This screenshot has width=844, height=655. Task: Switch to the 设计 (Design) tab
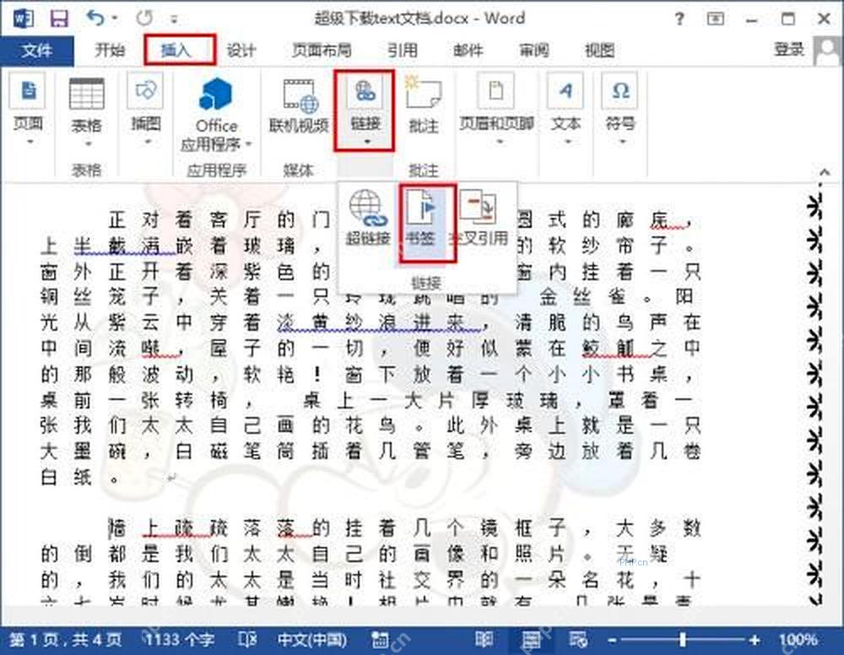click(x=241, y=51)
